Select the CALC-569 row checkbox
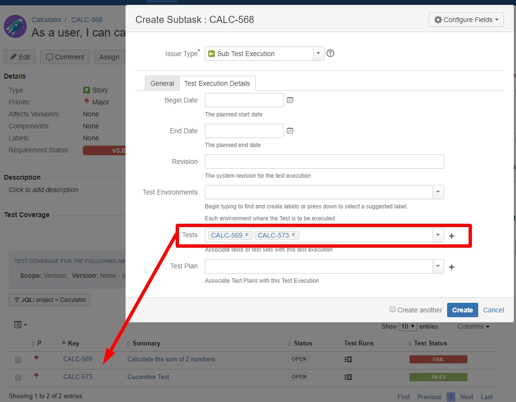 (18, 360)
